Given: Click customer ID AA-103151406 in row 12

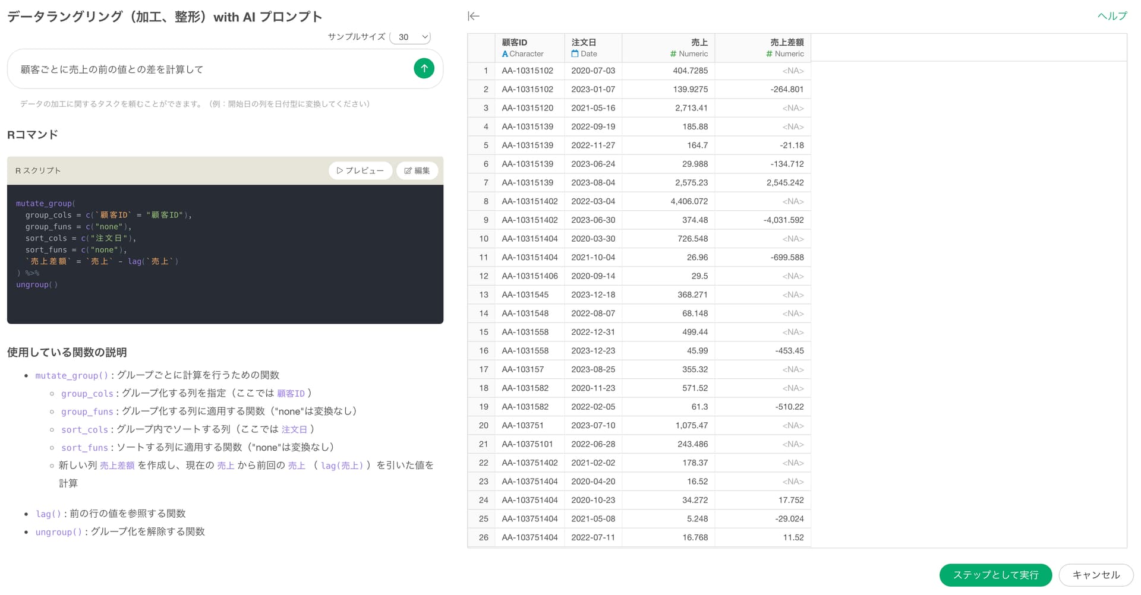Looking at the screenshot, I should (529, 276).
